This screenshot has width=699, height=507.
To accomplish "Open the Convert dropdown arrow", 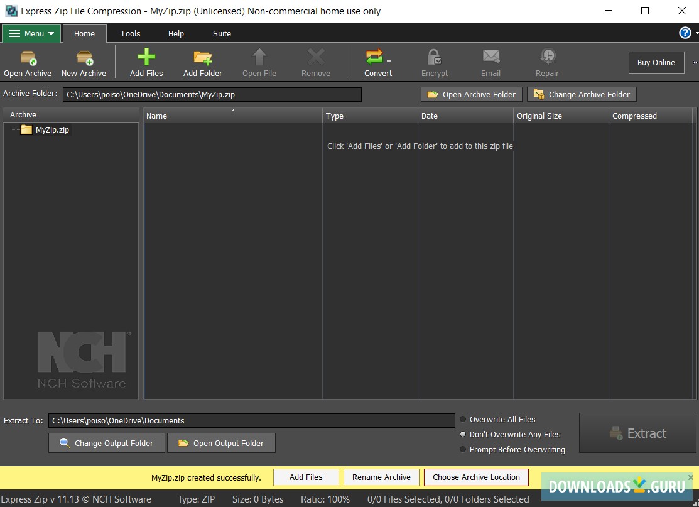I will pyautogui.click(x=389, y=62).
